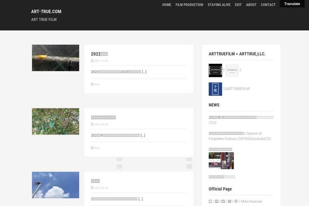Click the 2022-09 date of the green leaves post

pos(101,125)
